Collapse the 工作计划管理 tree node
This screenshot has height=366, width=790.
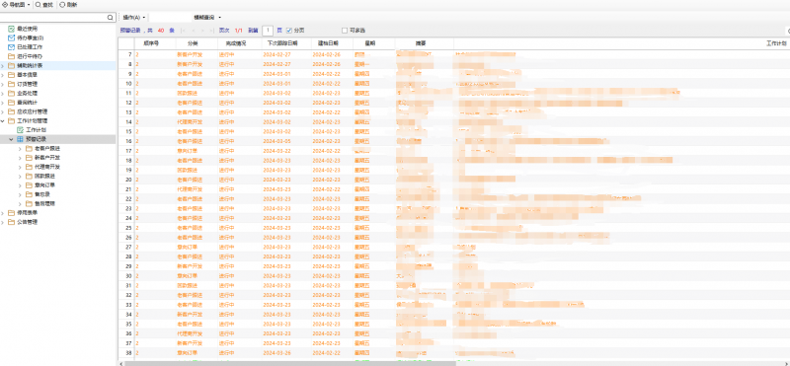[x=3, y=120]
